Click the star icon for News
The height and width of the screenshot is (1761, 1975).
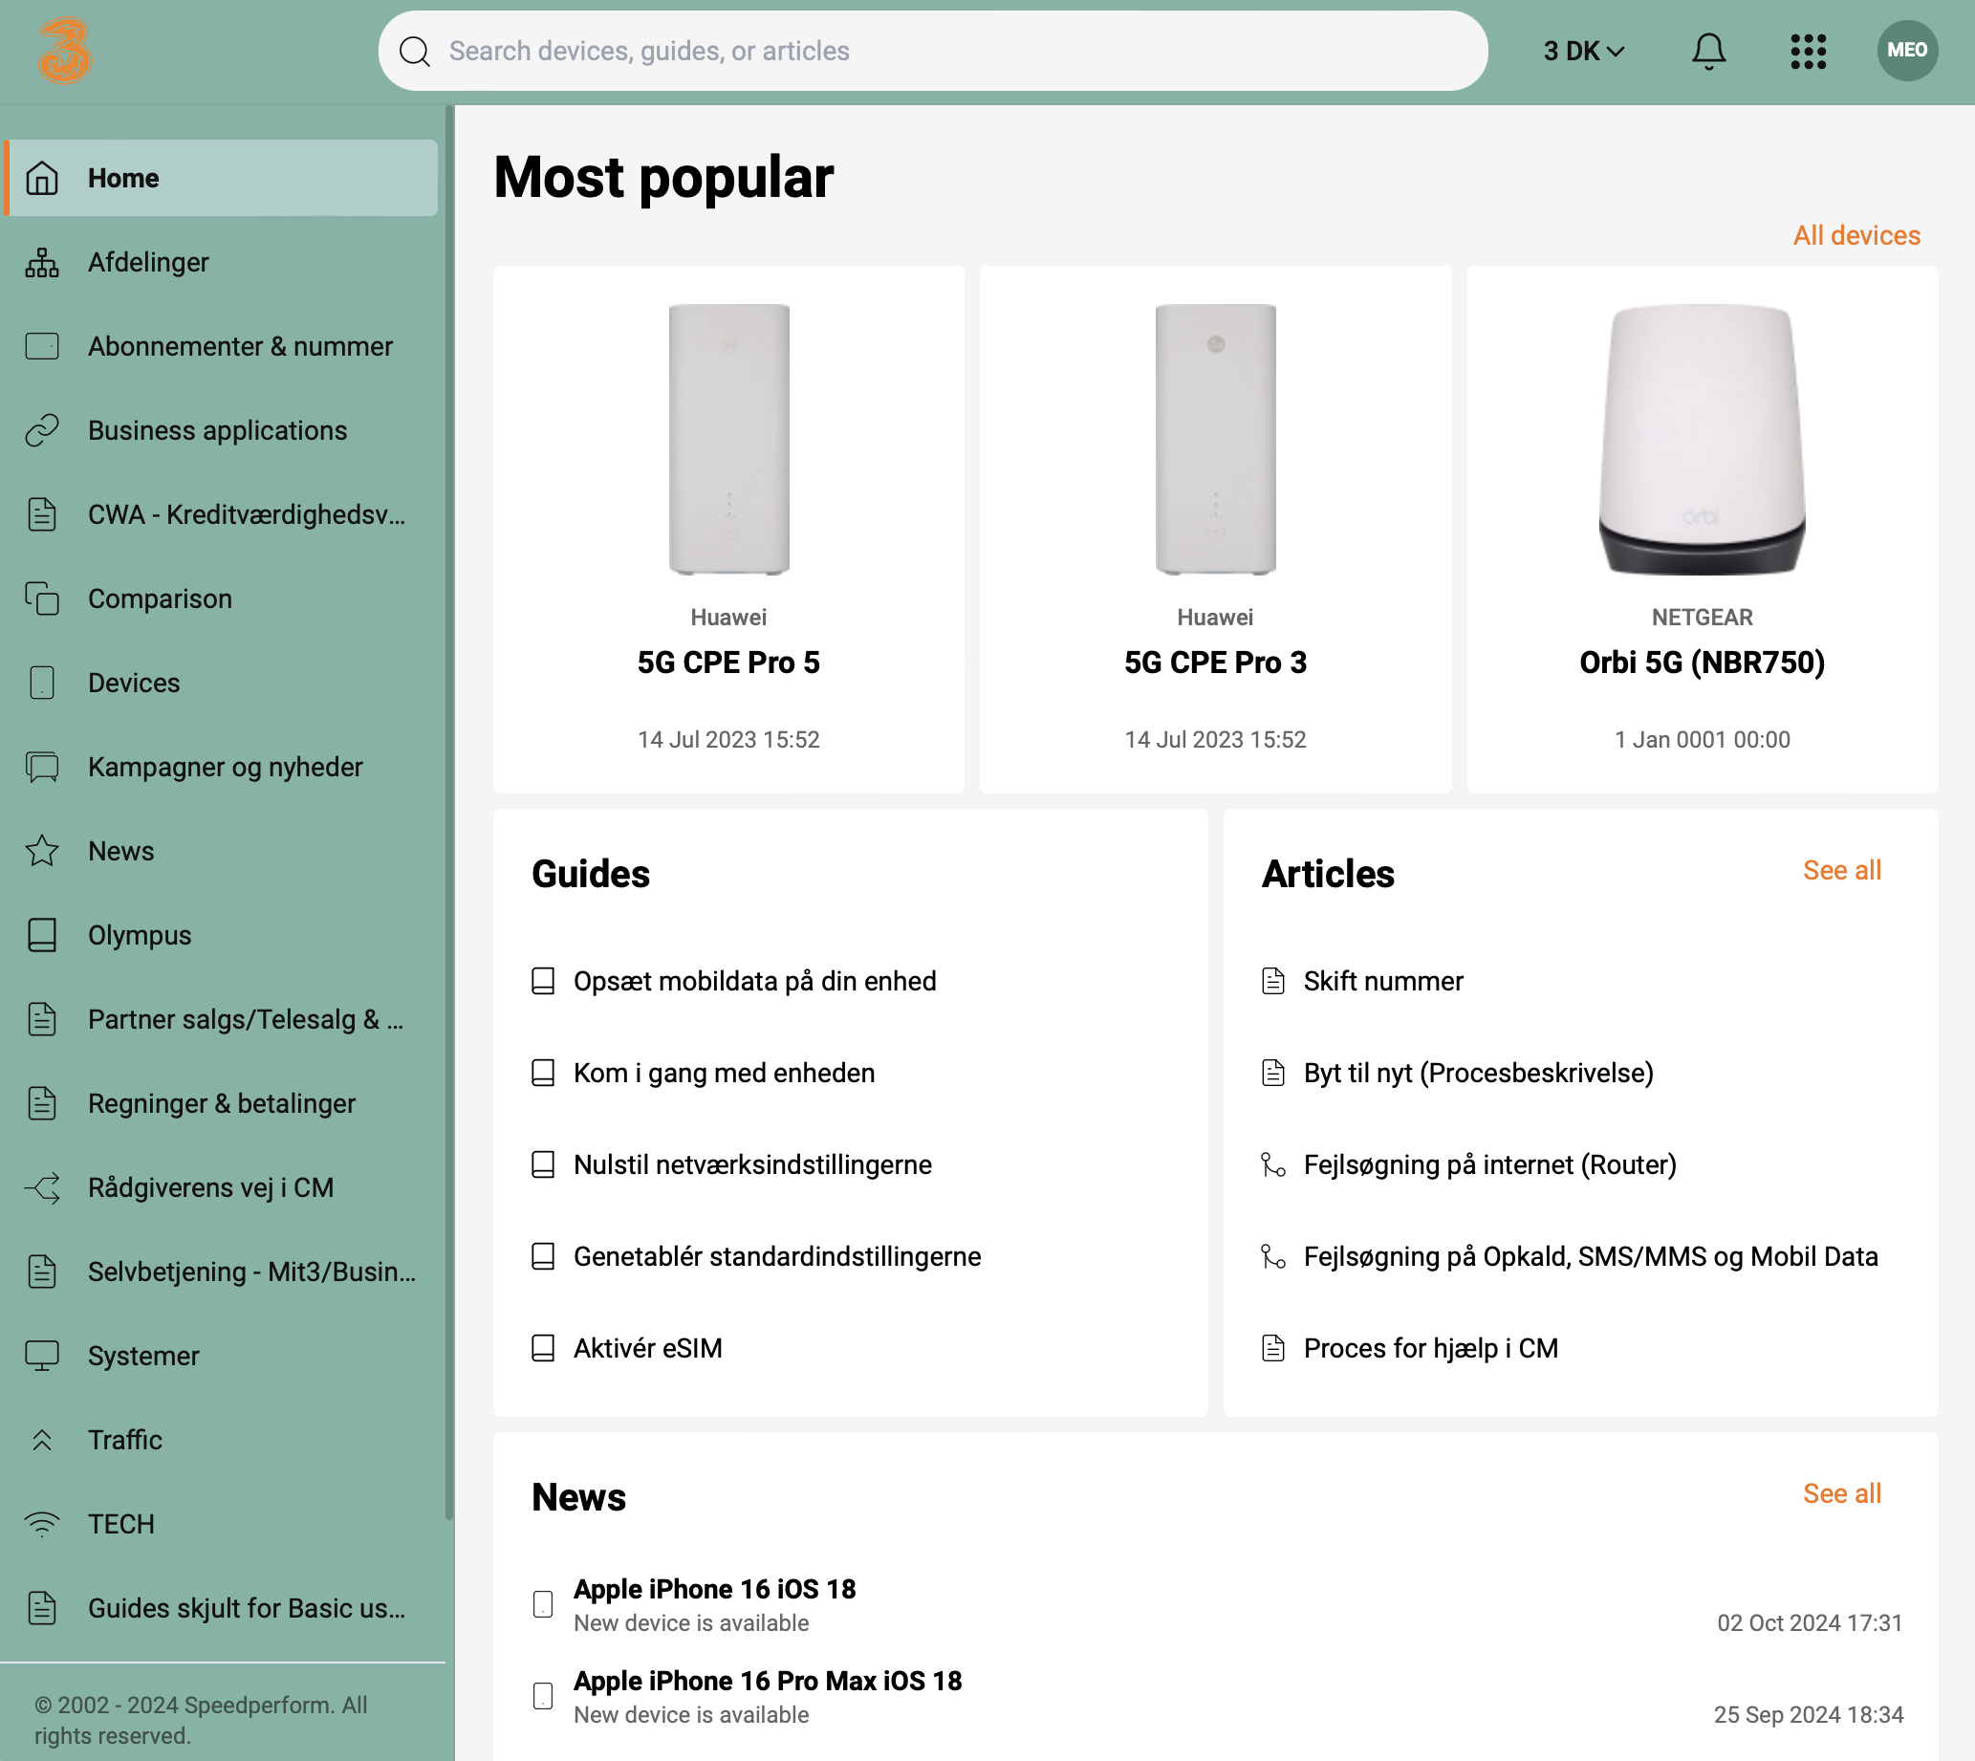coord(43,852)
